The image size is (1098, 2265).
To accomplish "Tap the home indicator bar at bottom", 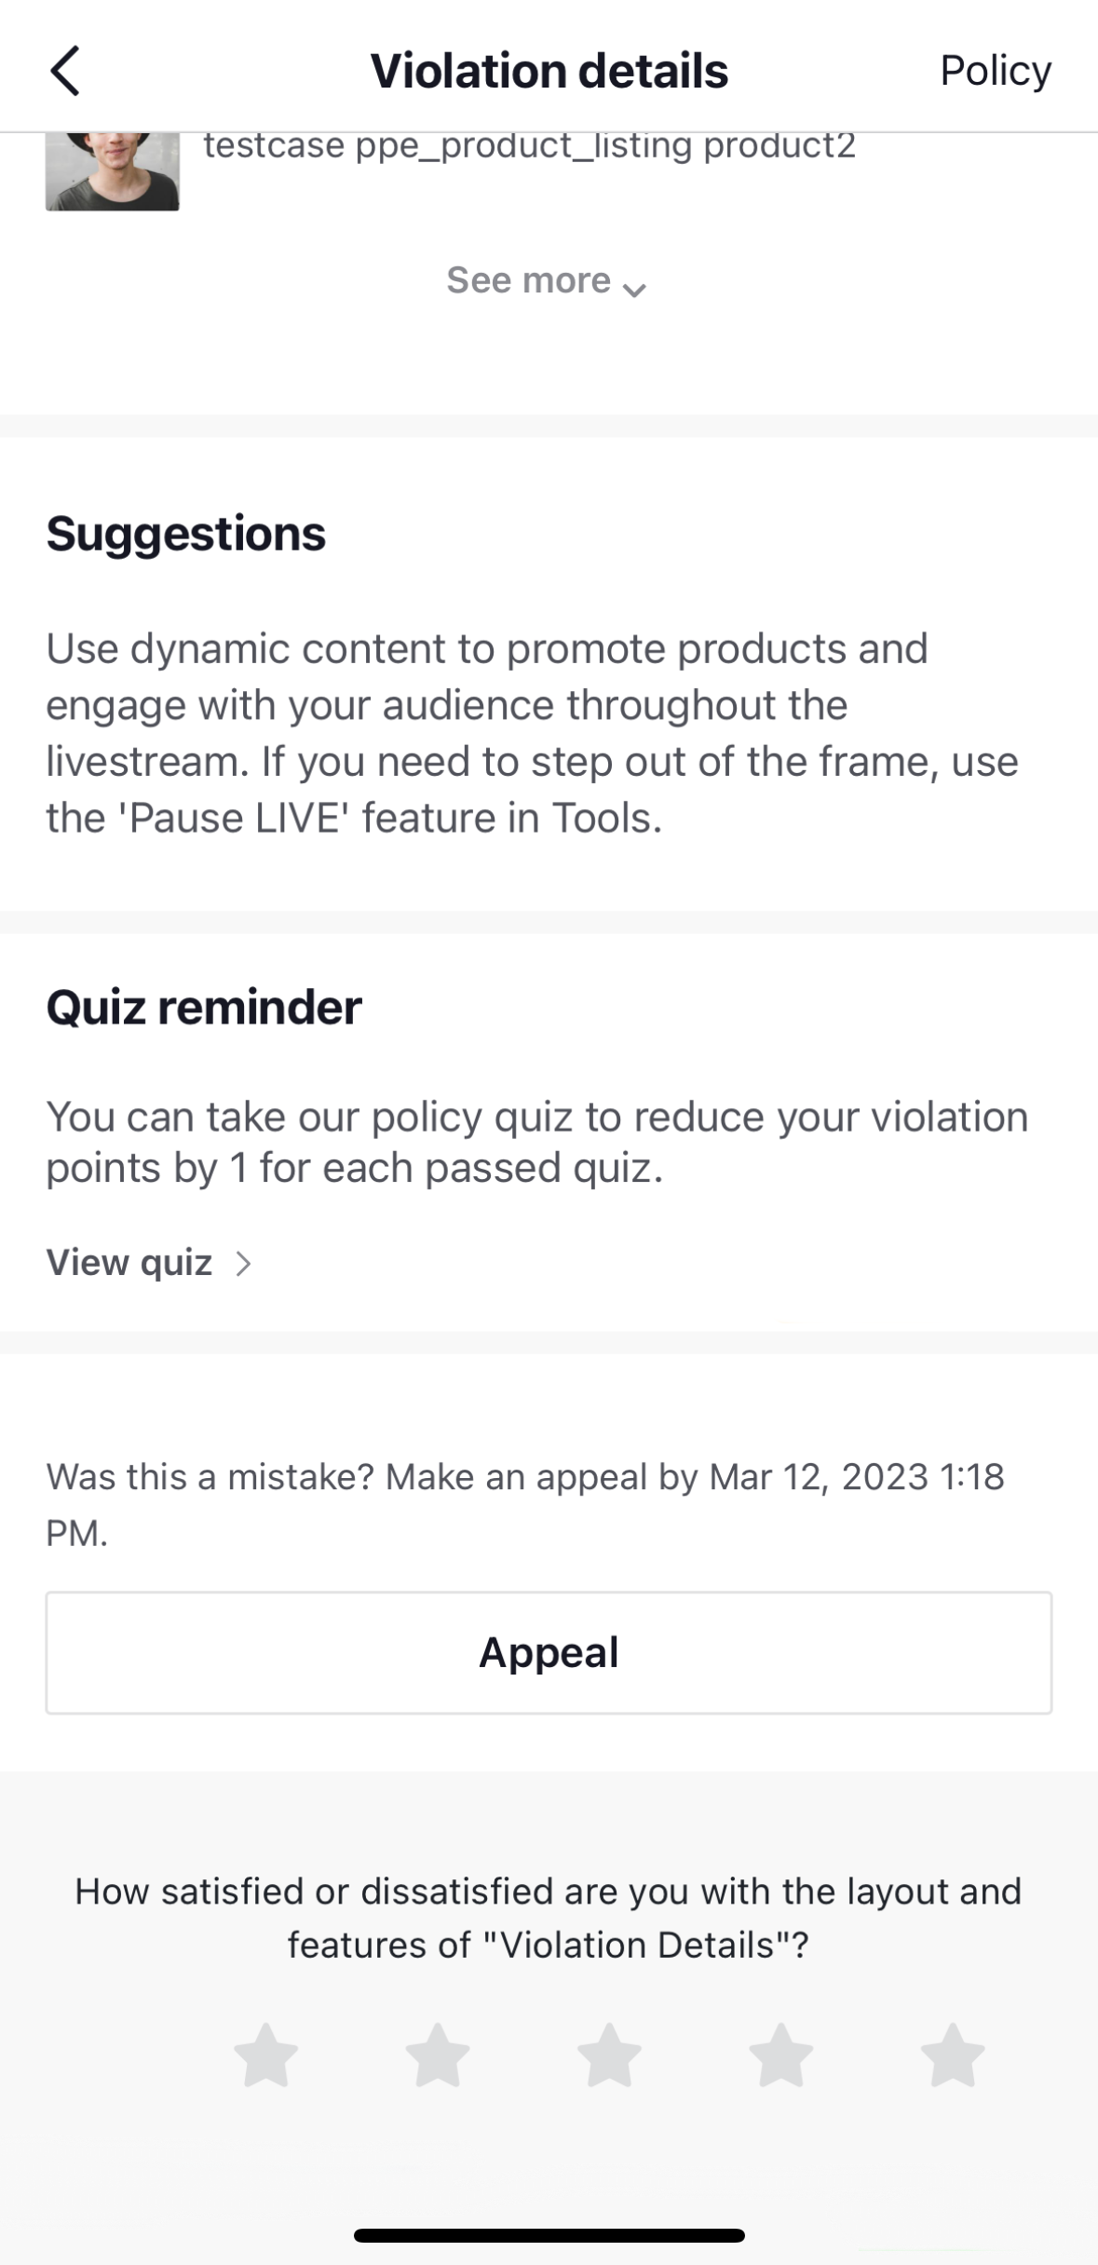I will (549, 2235).
